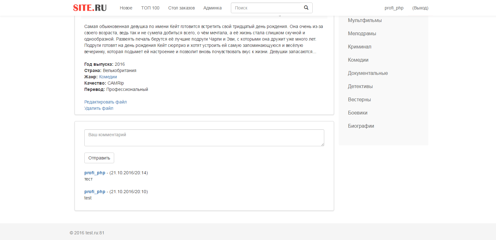Click the search magnifier icon
The width and height of the screenshot is (496, 240).
pyautogui.click(x=306, y=8)
